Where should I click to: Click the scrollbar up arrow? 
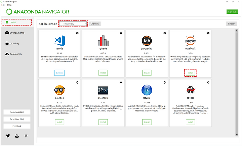(237, 31)
